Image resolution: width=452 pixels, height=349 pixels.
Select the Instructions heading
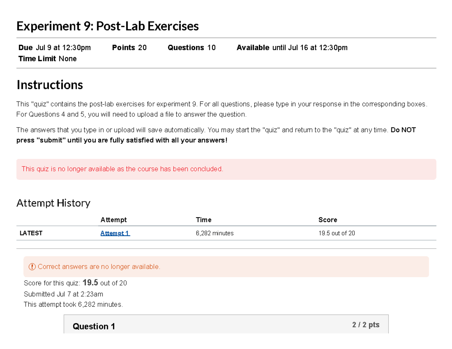pos(49,85)
